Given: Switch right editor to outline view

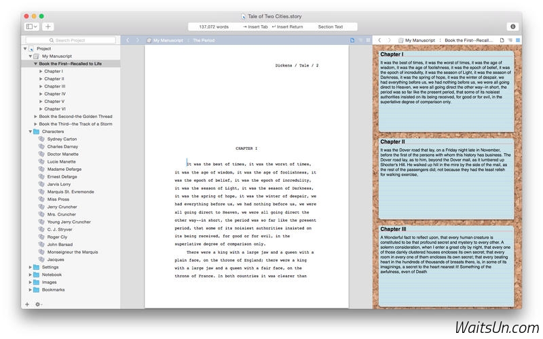Looking at the screenshot, I should click(x=510, y=40).
